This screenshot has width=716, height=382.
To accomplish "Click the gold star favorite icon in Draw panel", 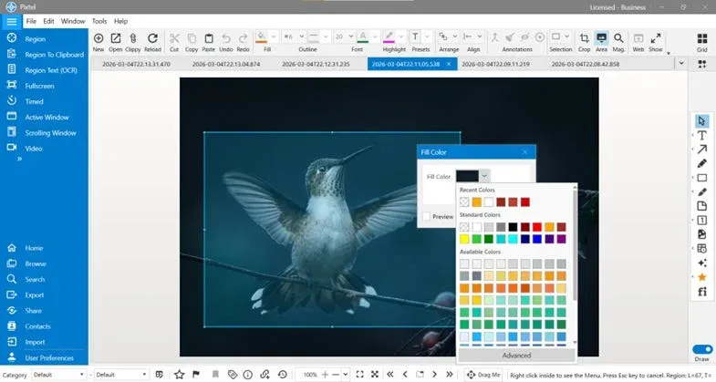I will tap(701, 277).
